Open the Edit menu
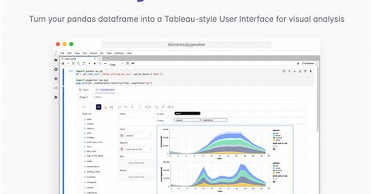This screenshot has height=194, width=371. pos(69,53)
